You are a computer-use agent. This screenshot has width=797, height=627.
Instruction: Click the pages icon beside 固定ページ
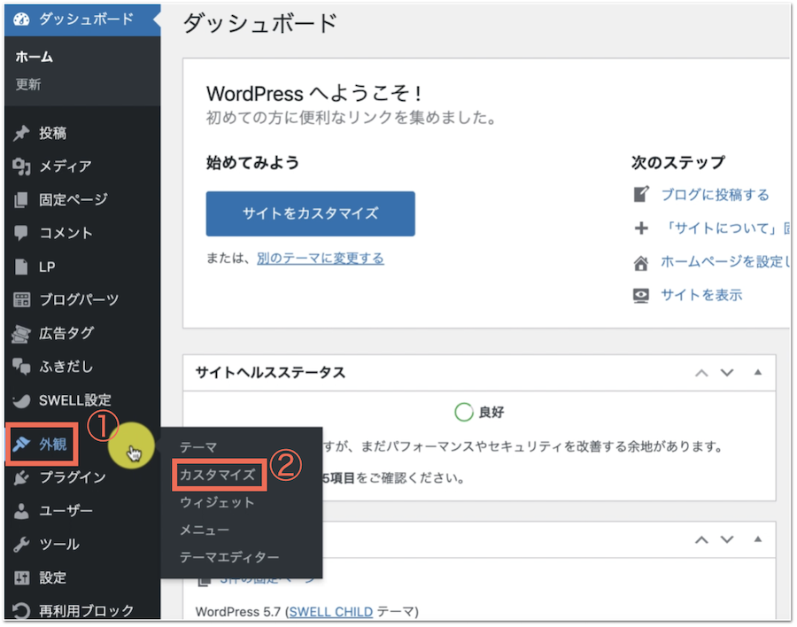click(x=22, y=200)
